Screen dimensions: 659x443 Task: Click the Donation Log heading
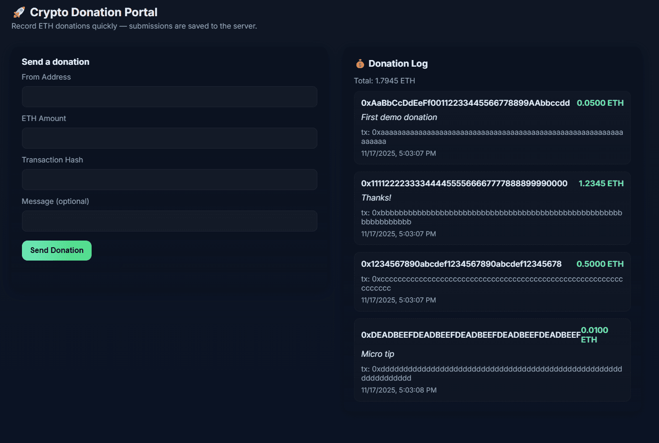pos(398,63)
